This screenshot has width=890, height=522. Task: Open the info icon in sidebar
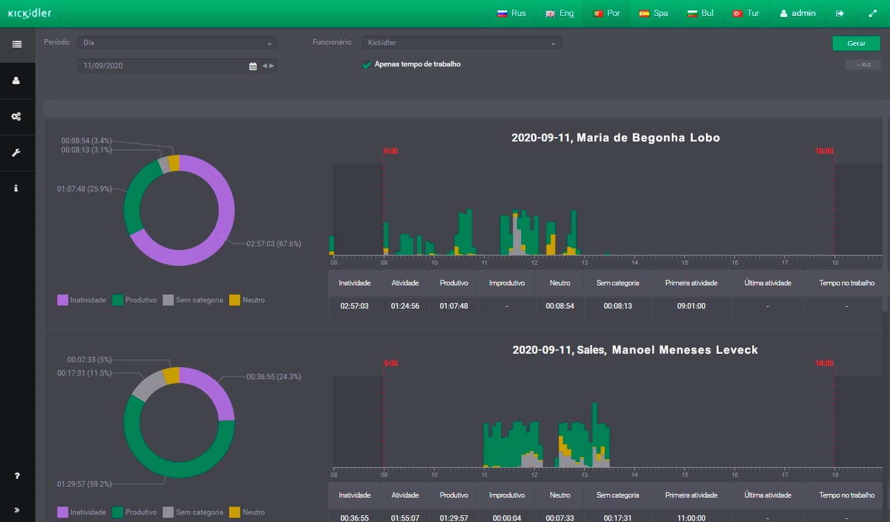click(x=16, y=188)
